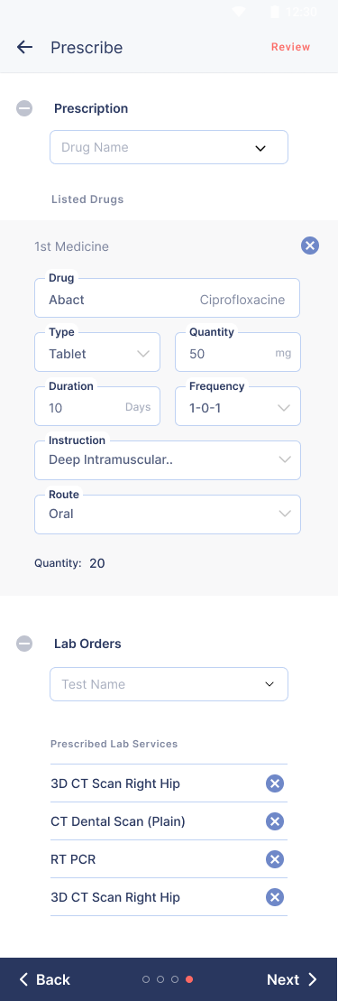Remove the 1st Medicine entry
Screen dimensions: 338x1001
(309, 246)
